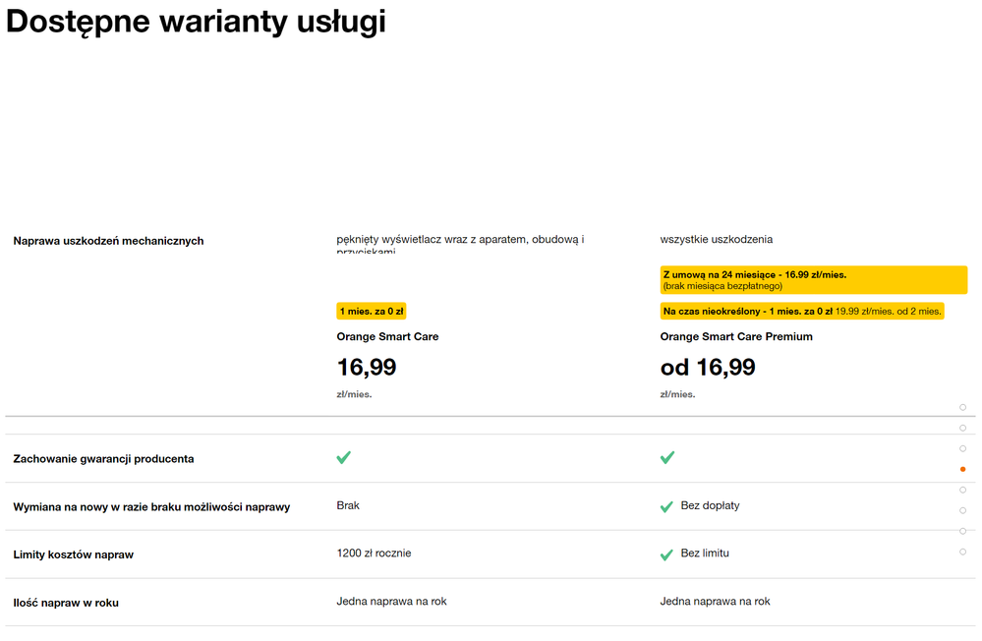982x641 pixels.
Task: Click the 'Ilość napraw w roku' row label
Action: click(66, 603)
